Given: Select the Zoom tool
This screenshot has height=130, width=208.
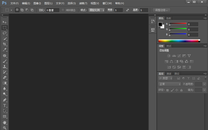Looking at the screenshot, I should coord(5,128).
